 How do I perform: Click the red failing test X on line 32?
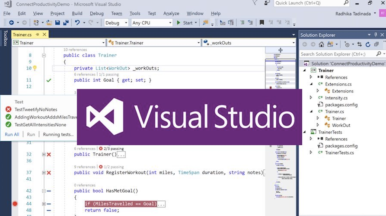pyautogui.click(x=49, y=155)
